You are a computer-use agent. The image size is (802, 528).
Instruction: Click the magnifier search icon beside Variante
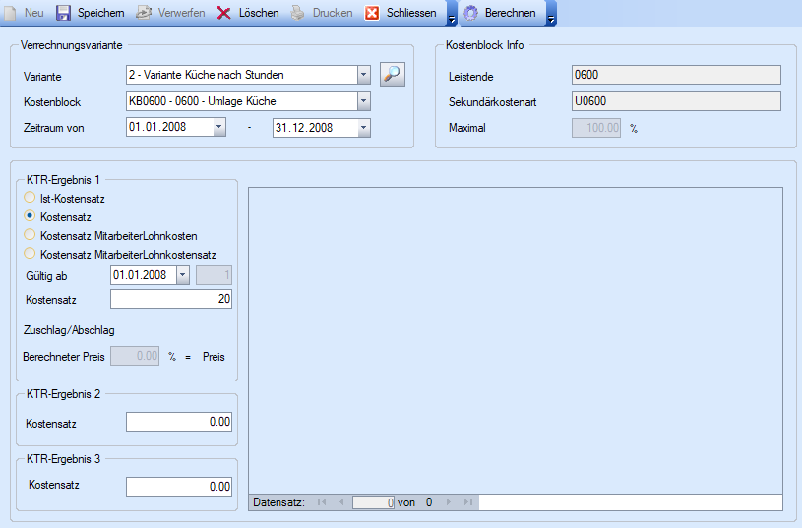click(393, 75)
